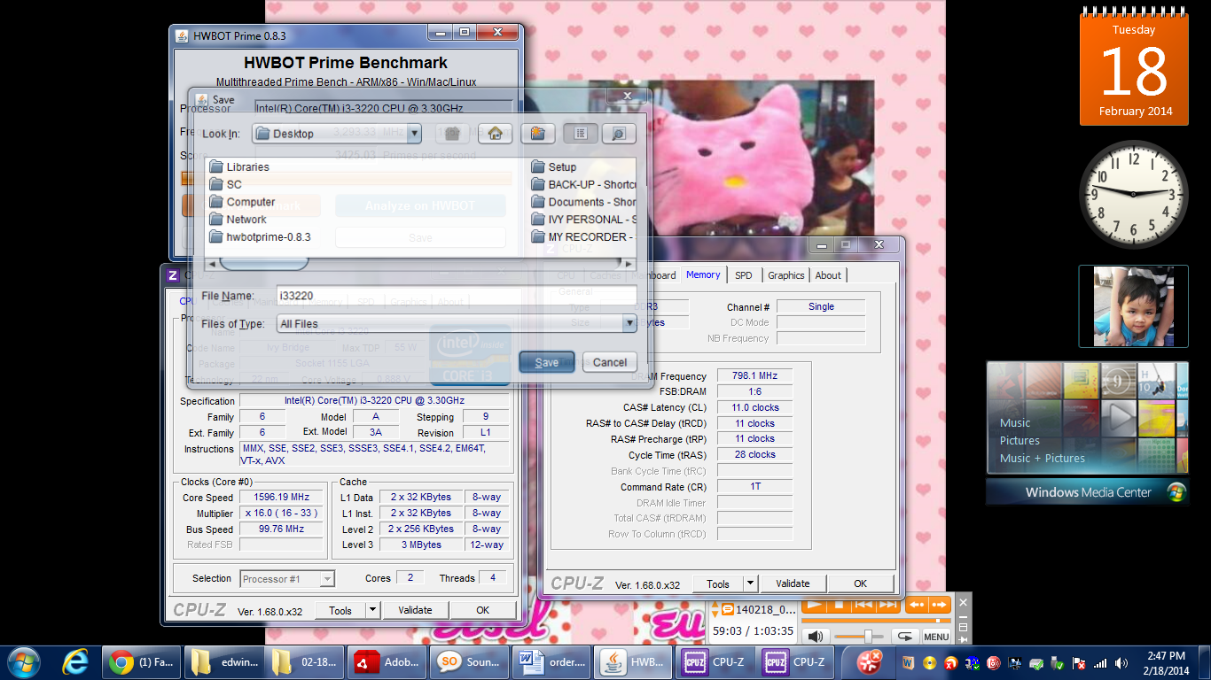Screen dimensions: 1211x680
Task: Open About tab in right CPU-Z window
Action: (828, 275)
